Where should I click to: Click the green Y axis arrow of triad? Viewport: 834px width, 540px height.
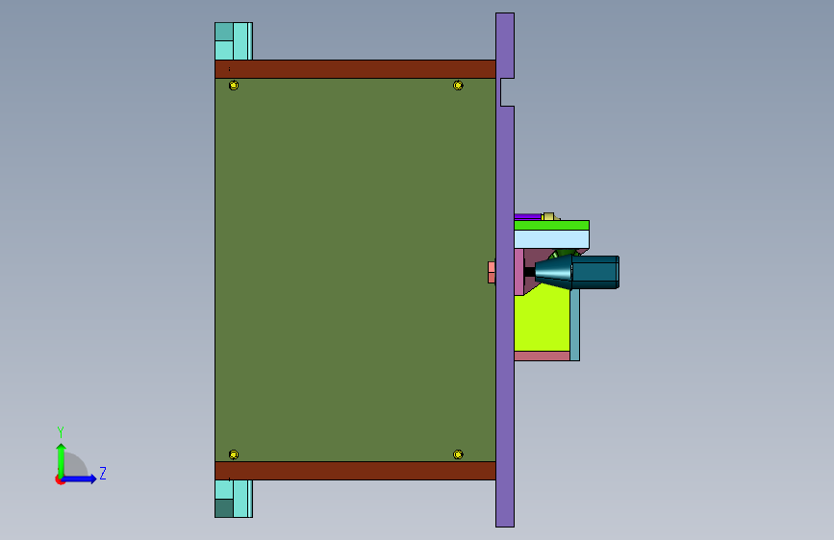(62, 459)
